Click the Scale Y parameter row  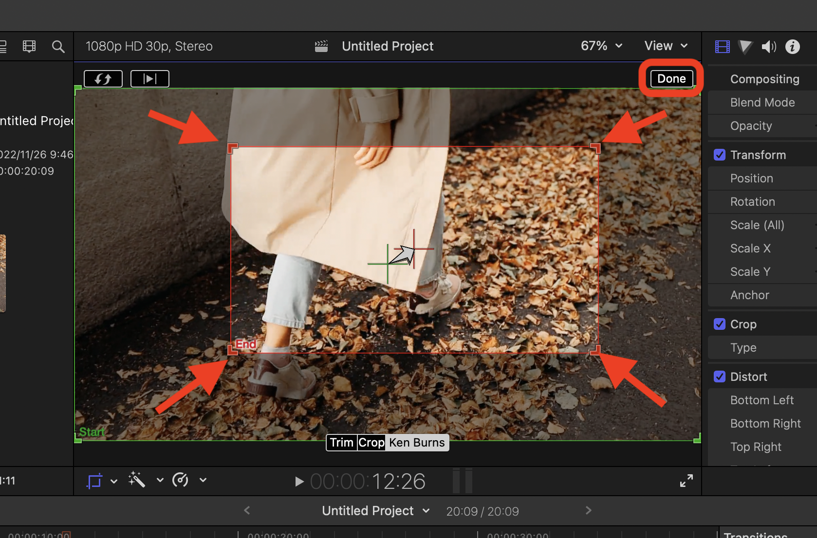click(x=762, y=271)
